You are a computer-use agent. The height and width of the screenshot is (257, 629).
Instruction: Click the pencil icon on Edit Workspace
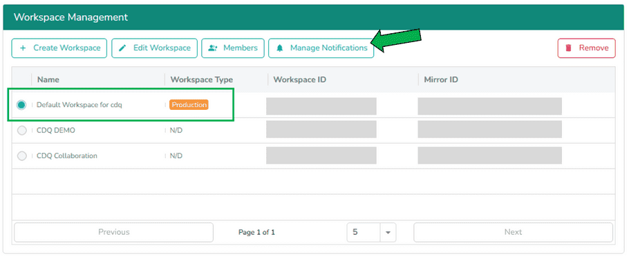(x=123, y=48)
